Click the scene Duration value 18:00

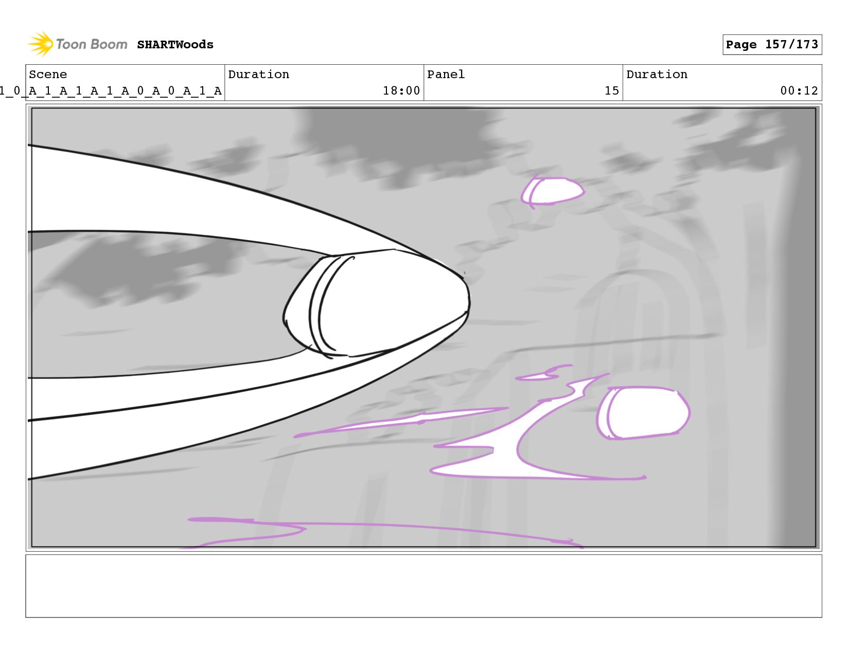click(x=401, y=91)
